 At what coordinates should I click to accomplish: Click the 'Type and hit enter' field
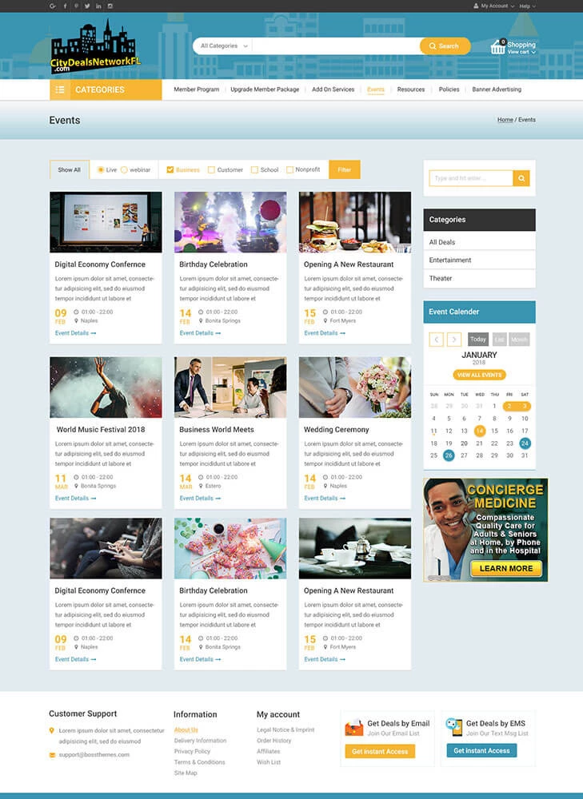[x=471, y=178]
